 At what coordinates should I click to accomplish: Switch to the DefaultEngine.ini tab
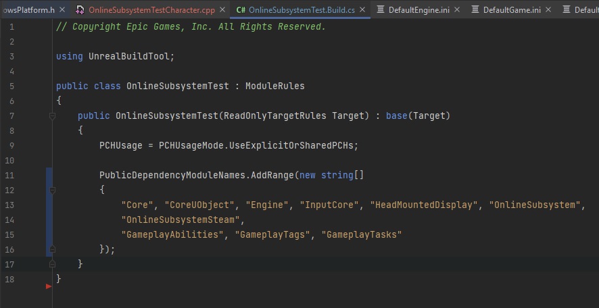pyautogui.click(x=421, y=10)
